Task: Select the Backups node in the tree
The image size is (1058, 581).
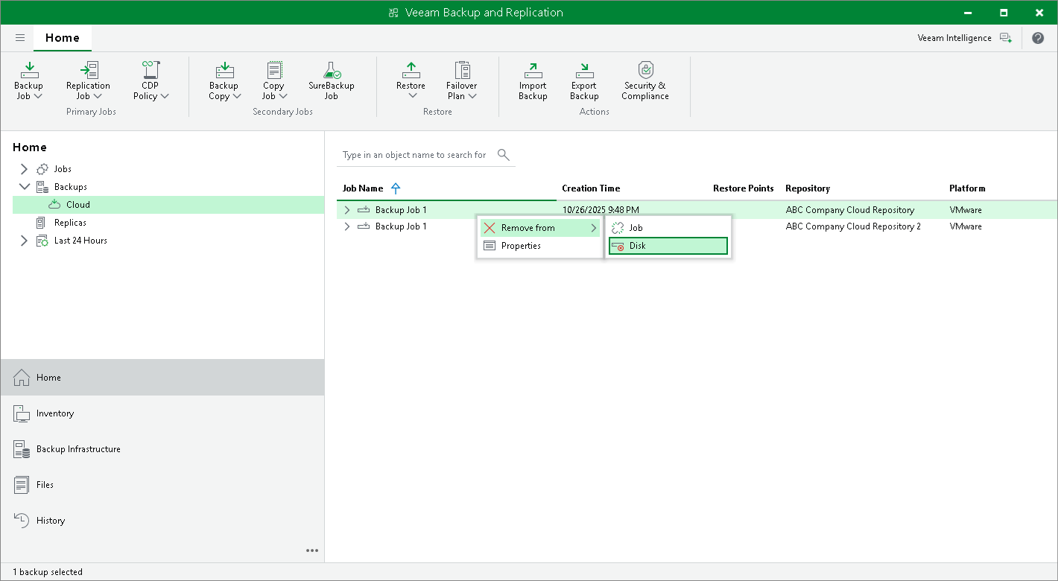Action: (x=70, y=187)
